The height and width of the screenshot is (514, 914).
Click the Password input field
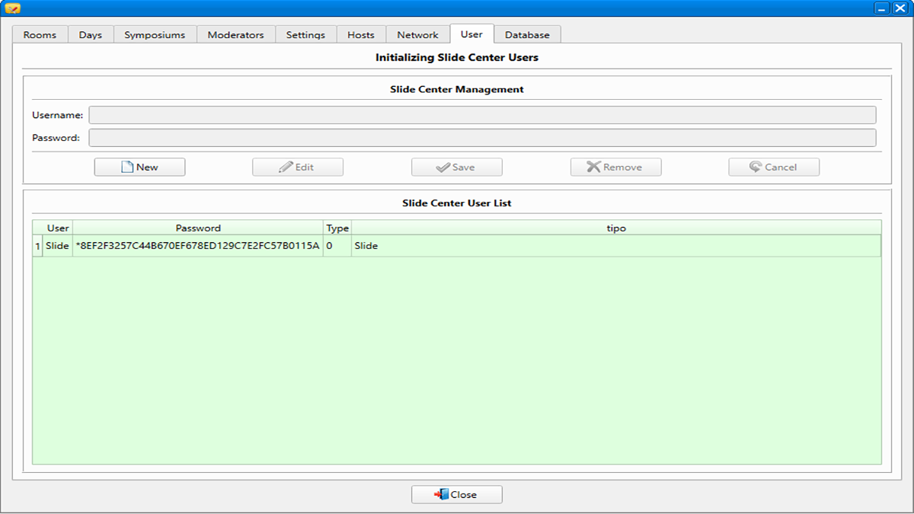tap(482, 138)
